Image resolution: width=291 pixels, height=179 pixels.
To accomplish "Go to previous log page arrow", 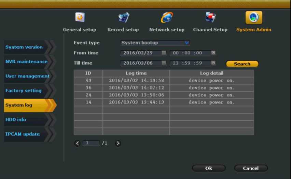I will tap(77, 143).
